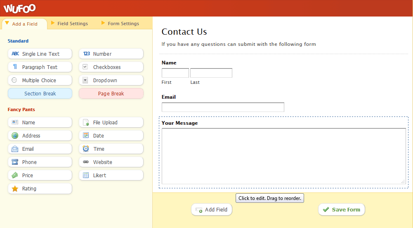This screenshot has height=228, width=413.
Task: Click the Contact Us form title
Action: coord(184,32)
